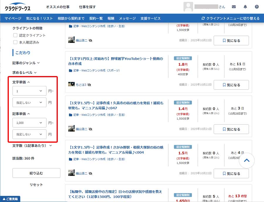Viewport: 264px width, 202px height.
Task: Open the 文字単価 minimum dropdown showing 1
Action: (x=29, y=91)
